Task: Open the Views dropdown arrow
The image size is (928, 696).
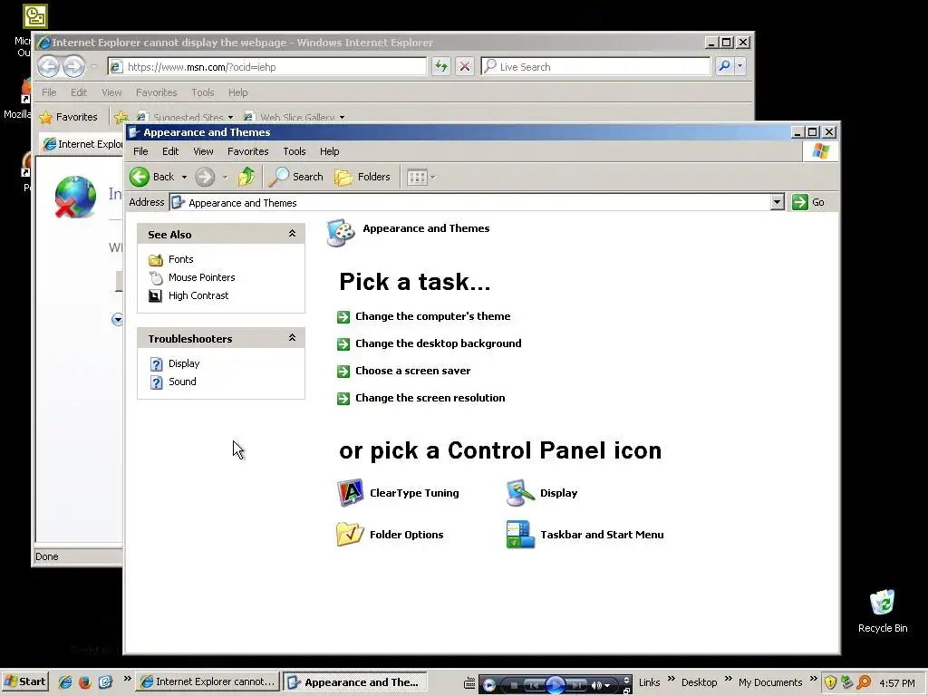Action: (432, 177)
